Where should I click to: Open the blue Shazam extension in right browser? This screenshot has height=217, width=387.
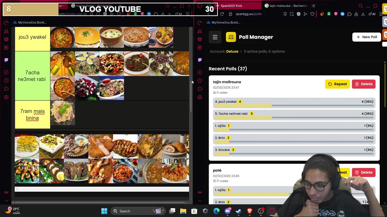[x=342, y=14]
